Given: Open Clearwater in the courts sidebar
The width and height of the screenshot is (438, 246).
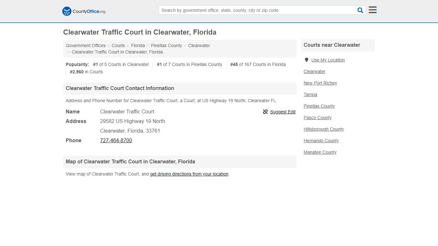Looking at the screenshot, I should [315, 71].
